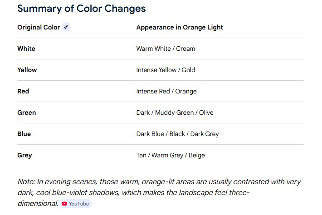
Task: Select the Grey row label
Action: (x=24, y=155)
